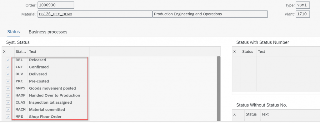Screen dimensions: 320x123
Task: Toggle the HAOP Handed Over to Production checkbox
Action: (x=8, y=95)
